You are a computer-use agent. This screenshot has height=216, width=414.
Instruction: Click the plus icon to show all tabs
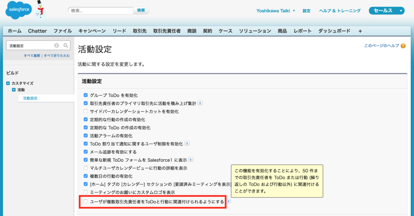360,31
